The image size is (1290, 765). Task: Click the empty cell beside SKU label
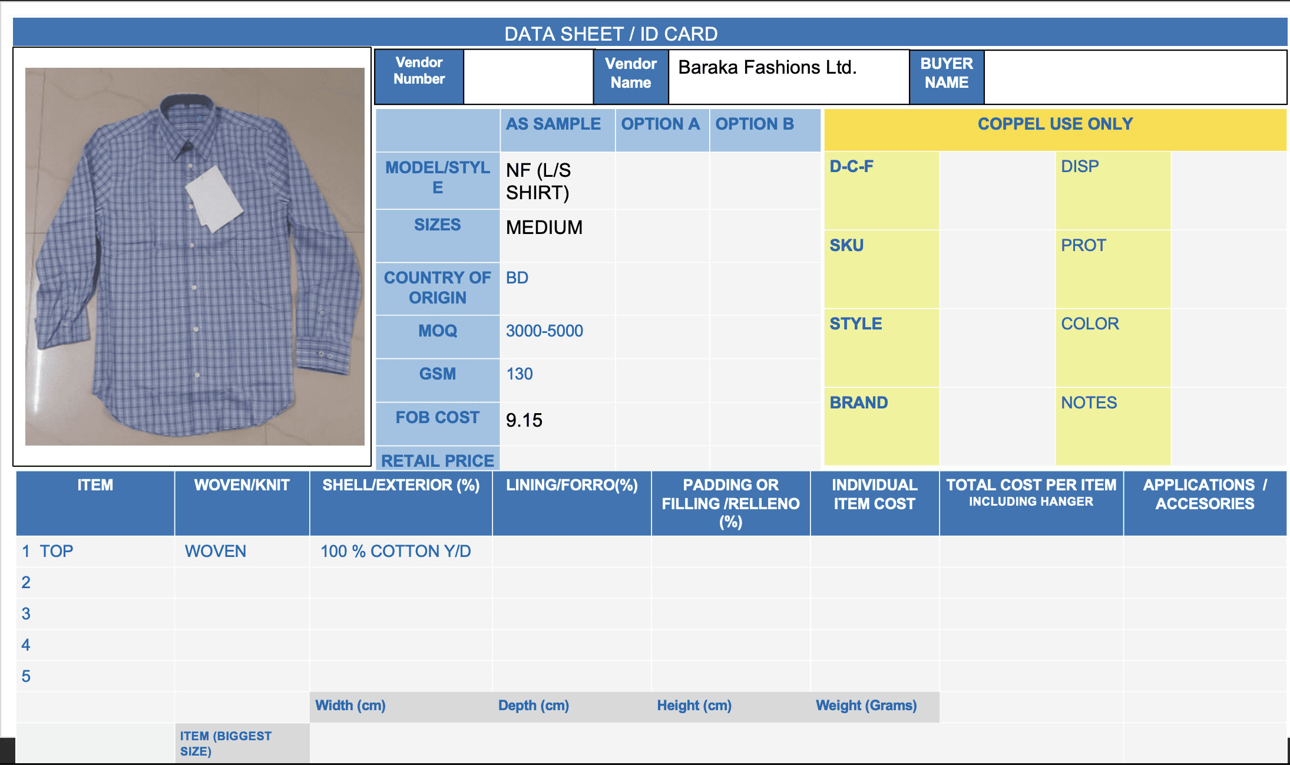coord(997,269)
